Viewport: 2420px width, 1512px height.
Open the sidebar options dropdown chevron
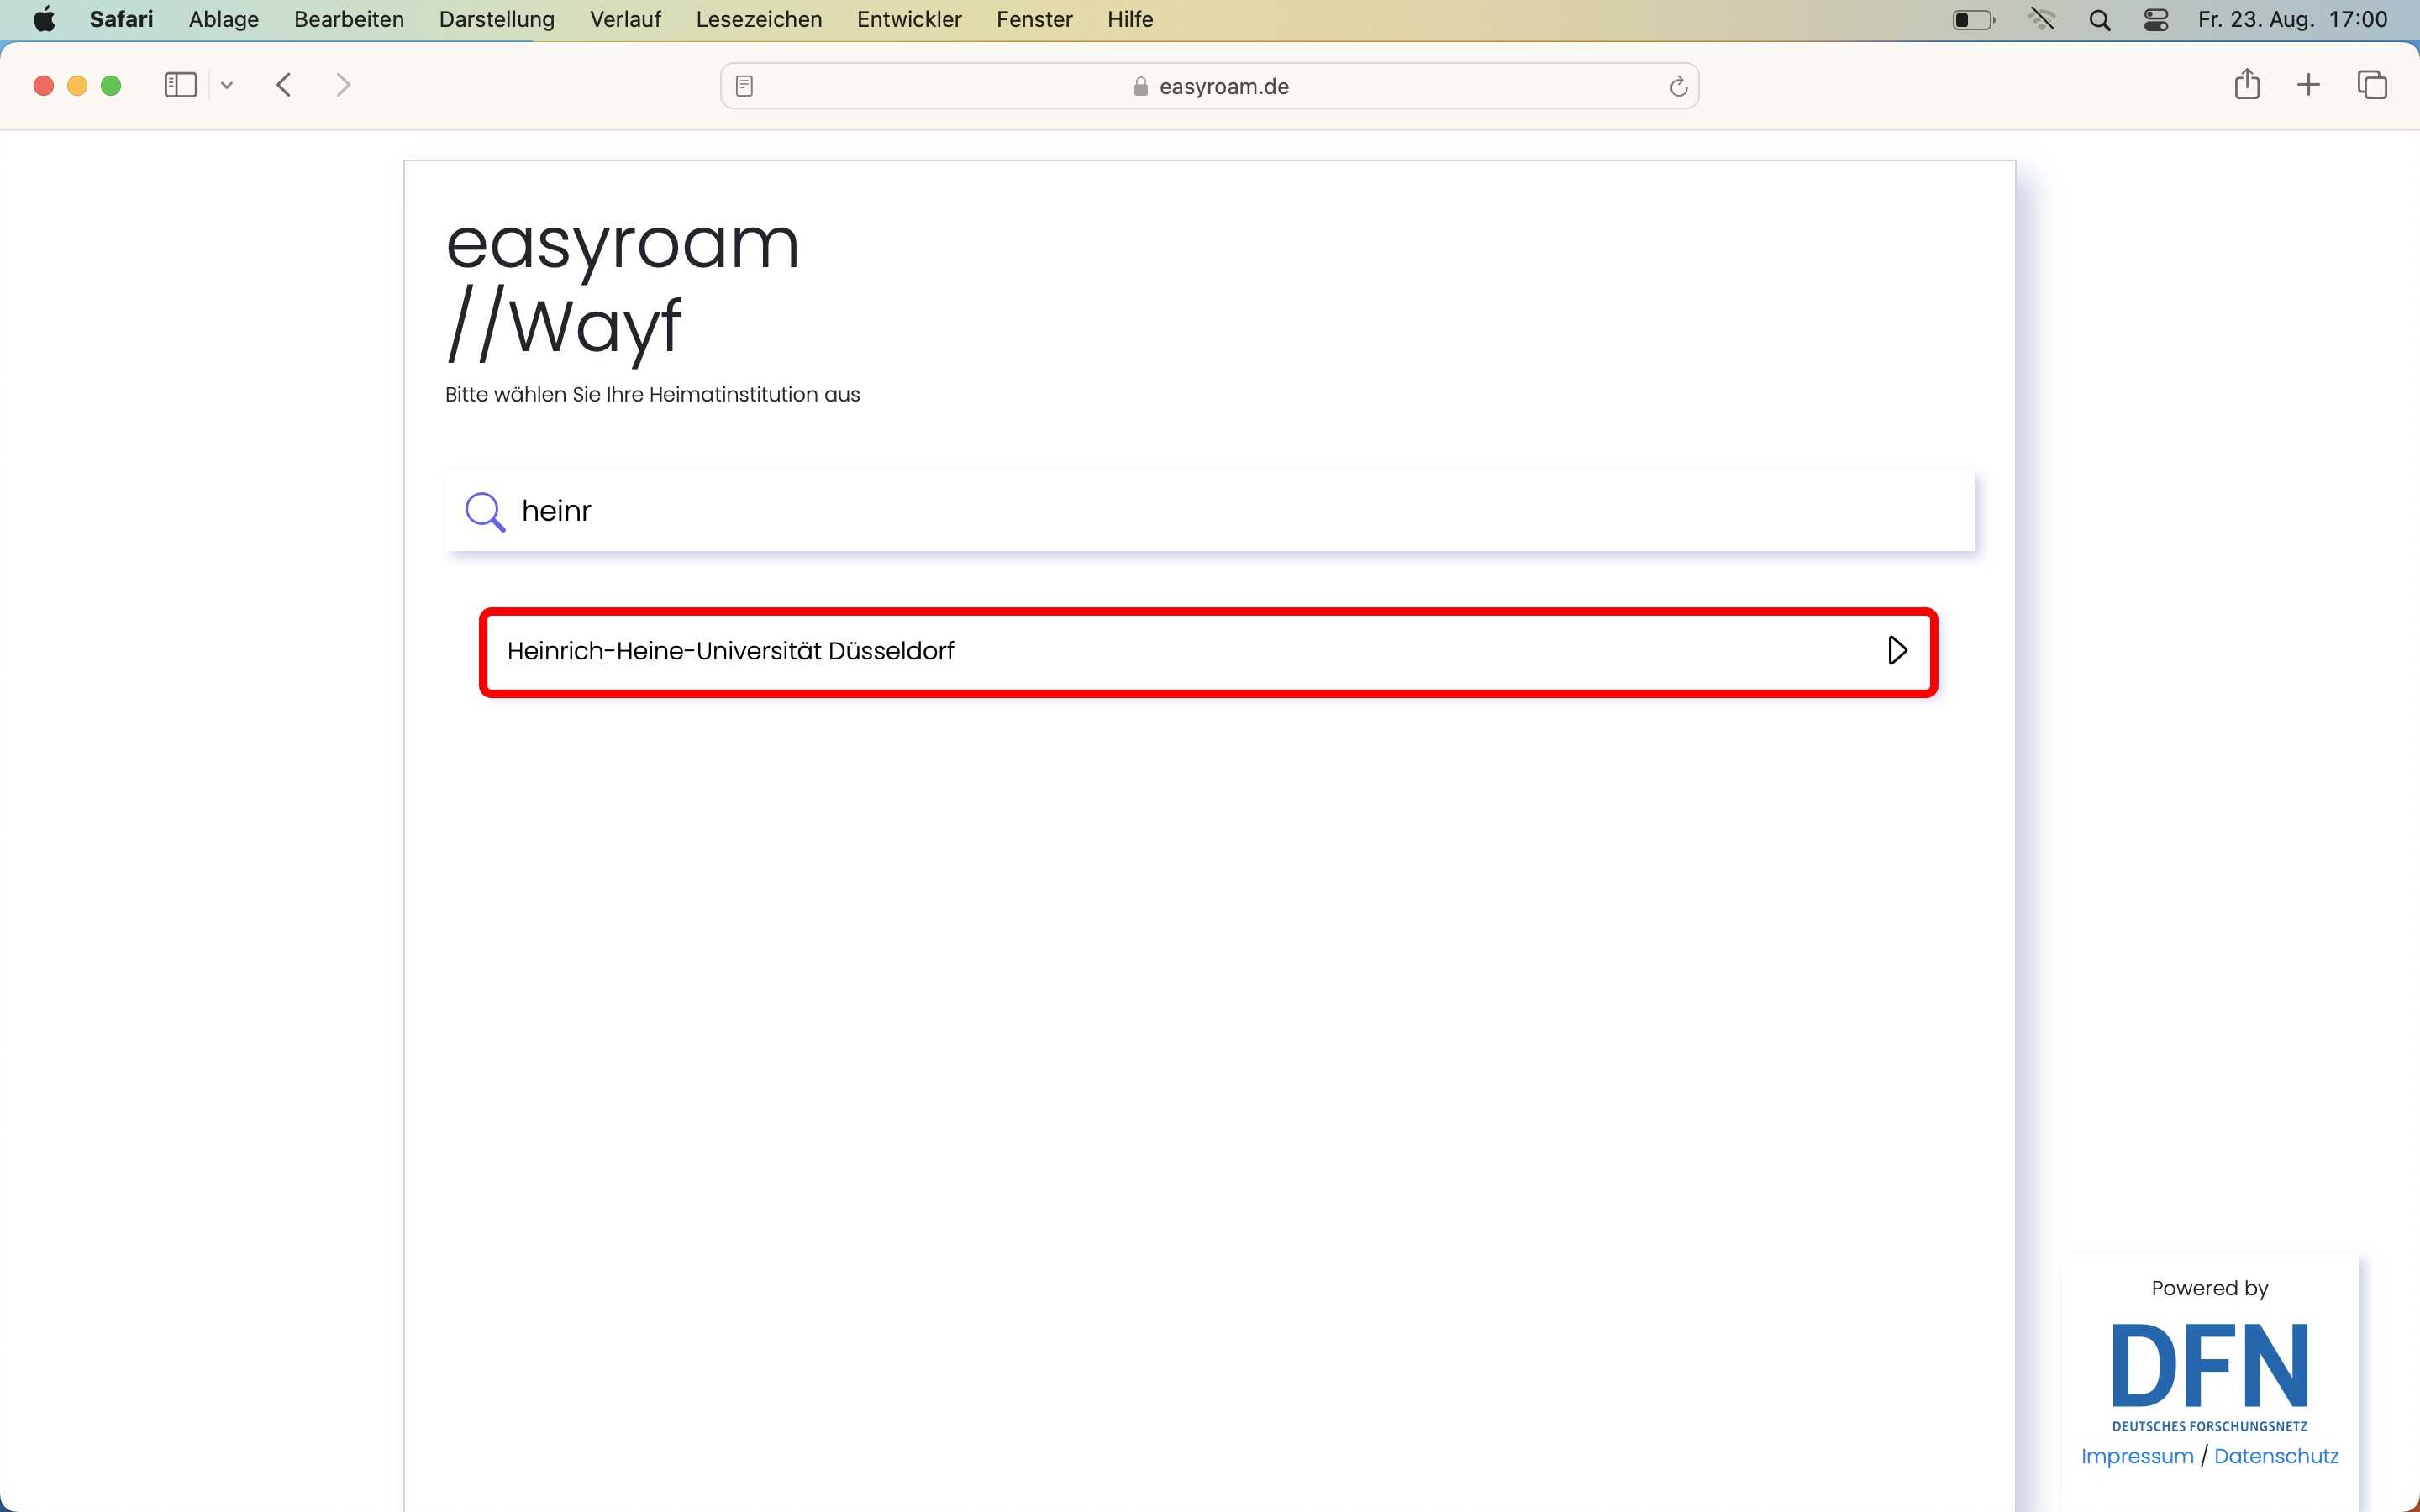coord(227,85)
